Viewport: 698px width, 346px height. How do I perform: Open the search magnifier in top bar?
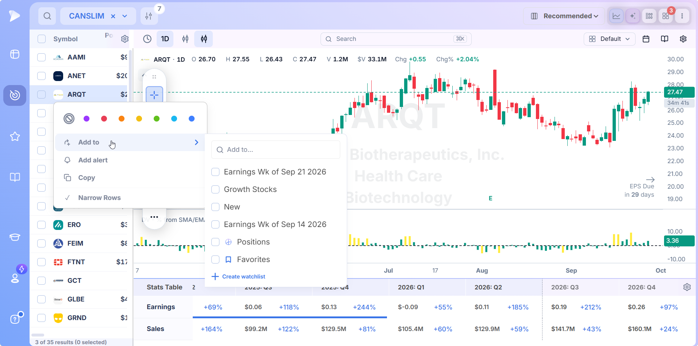(47, 16)
